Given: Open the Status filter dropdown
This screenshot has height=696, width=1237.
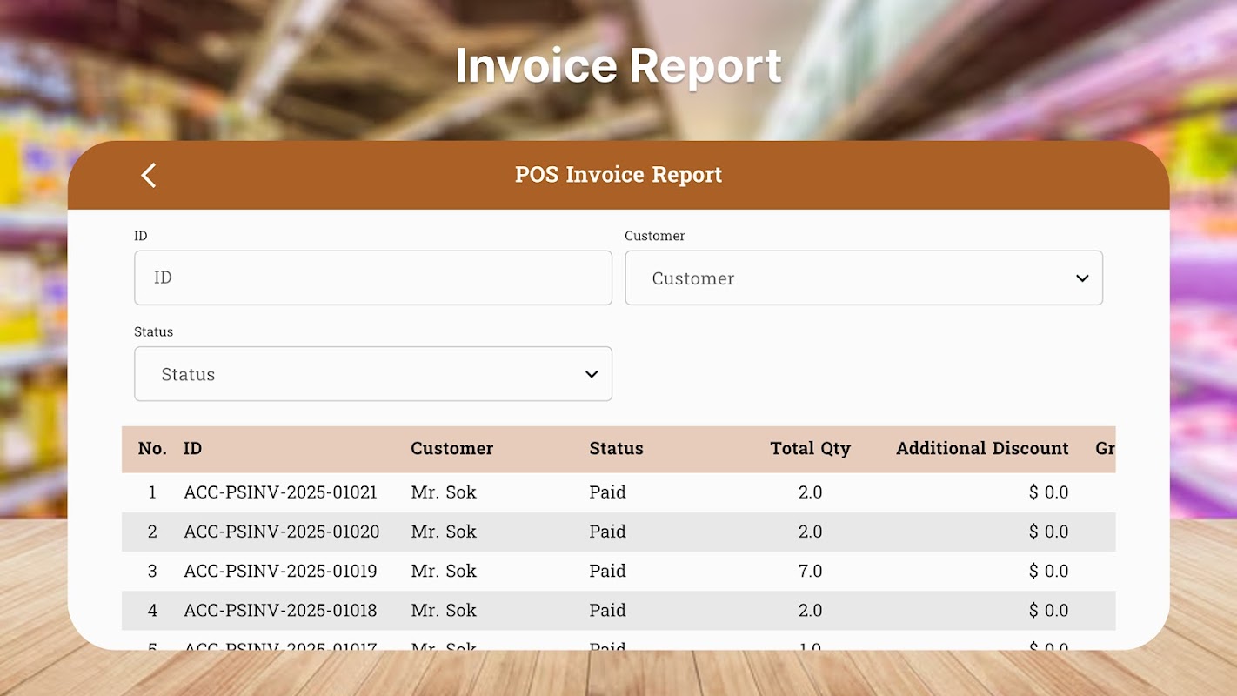Looking at the screenshot, I should pyautogui.click(x=373, y=374).
